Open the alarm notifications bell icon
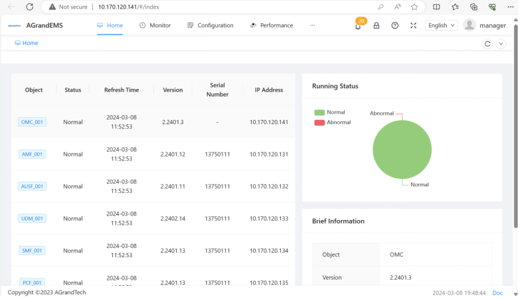 coord(358,26)
